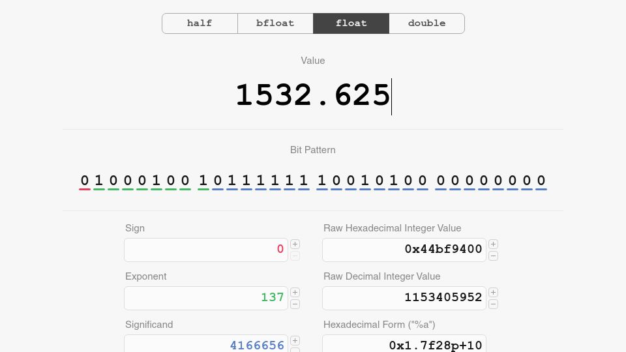Switch to half precision format
Image resolution: width=626 pixels, height=352 pixels.
tap(200, 23)
